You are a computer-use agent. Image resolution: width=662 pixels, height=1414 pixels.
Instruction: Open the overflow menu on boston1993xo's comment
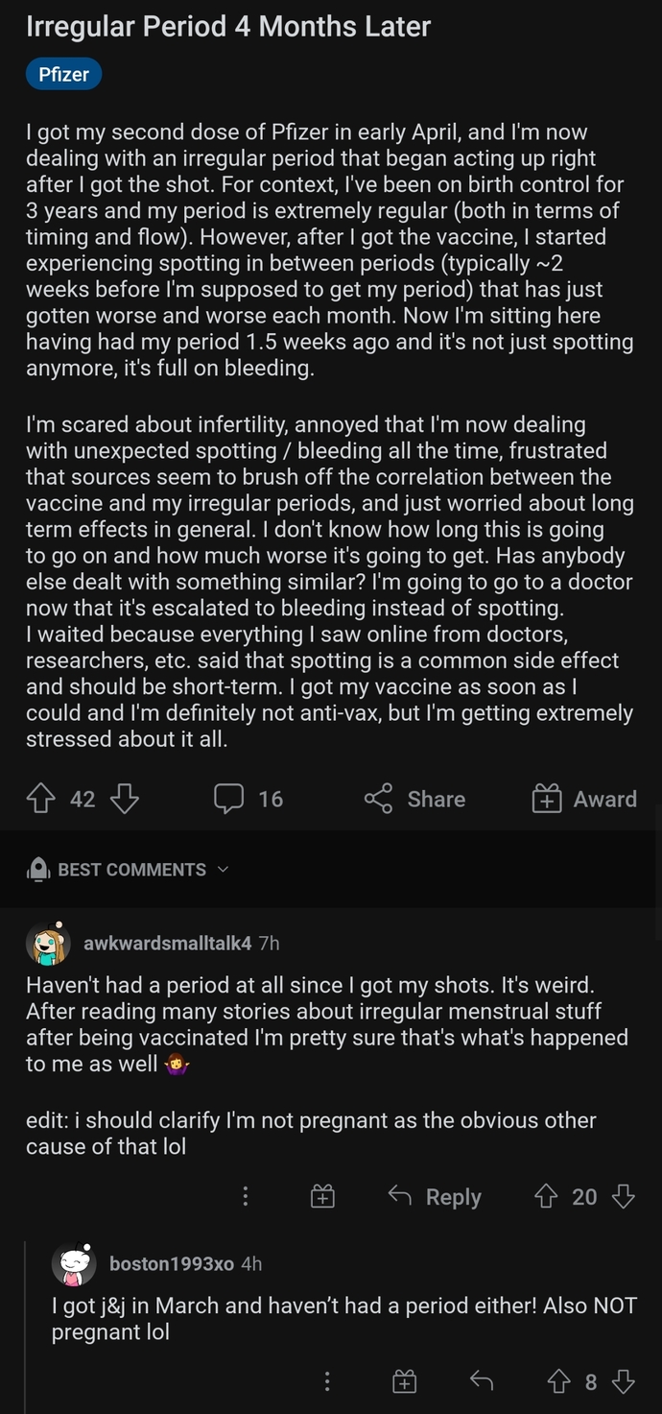point(326,1381)
